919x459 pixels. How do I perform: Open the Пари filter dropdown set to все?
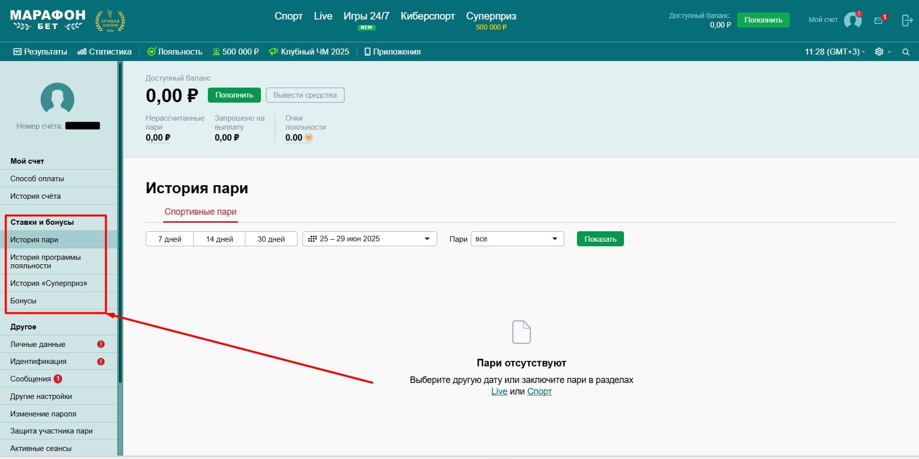tap(517, 239)
